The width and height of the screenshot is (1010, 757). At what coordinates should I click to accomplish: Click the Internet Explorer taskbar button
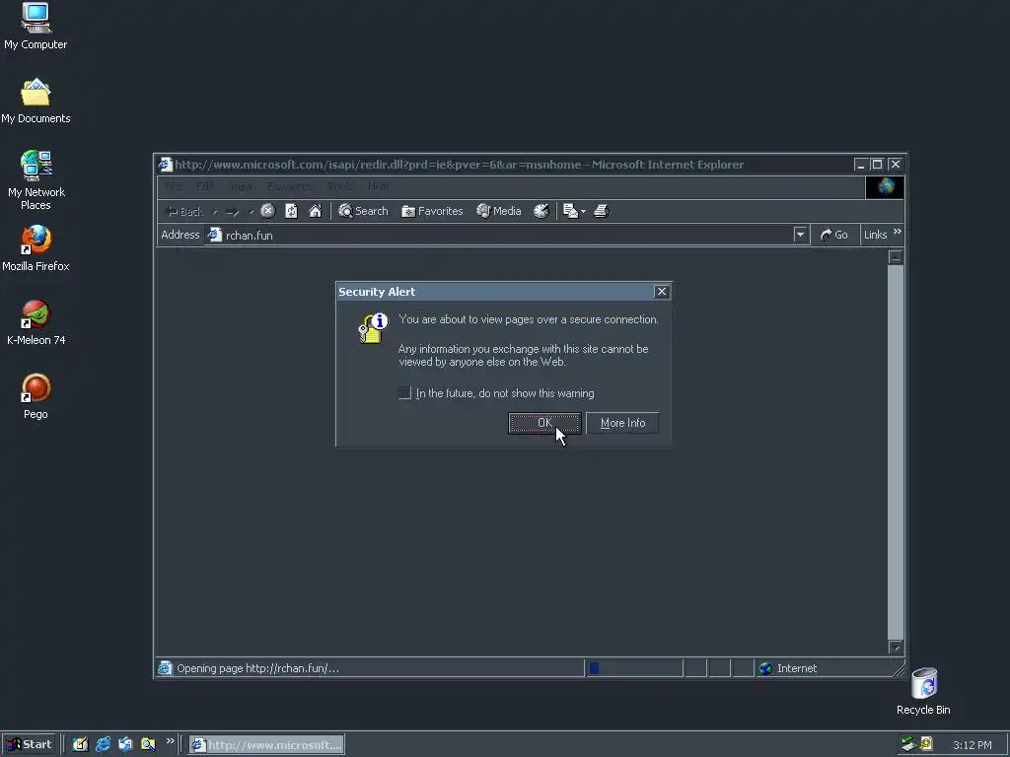[x=266, y=745]
